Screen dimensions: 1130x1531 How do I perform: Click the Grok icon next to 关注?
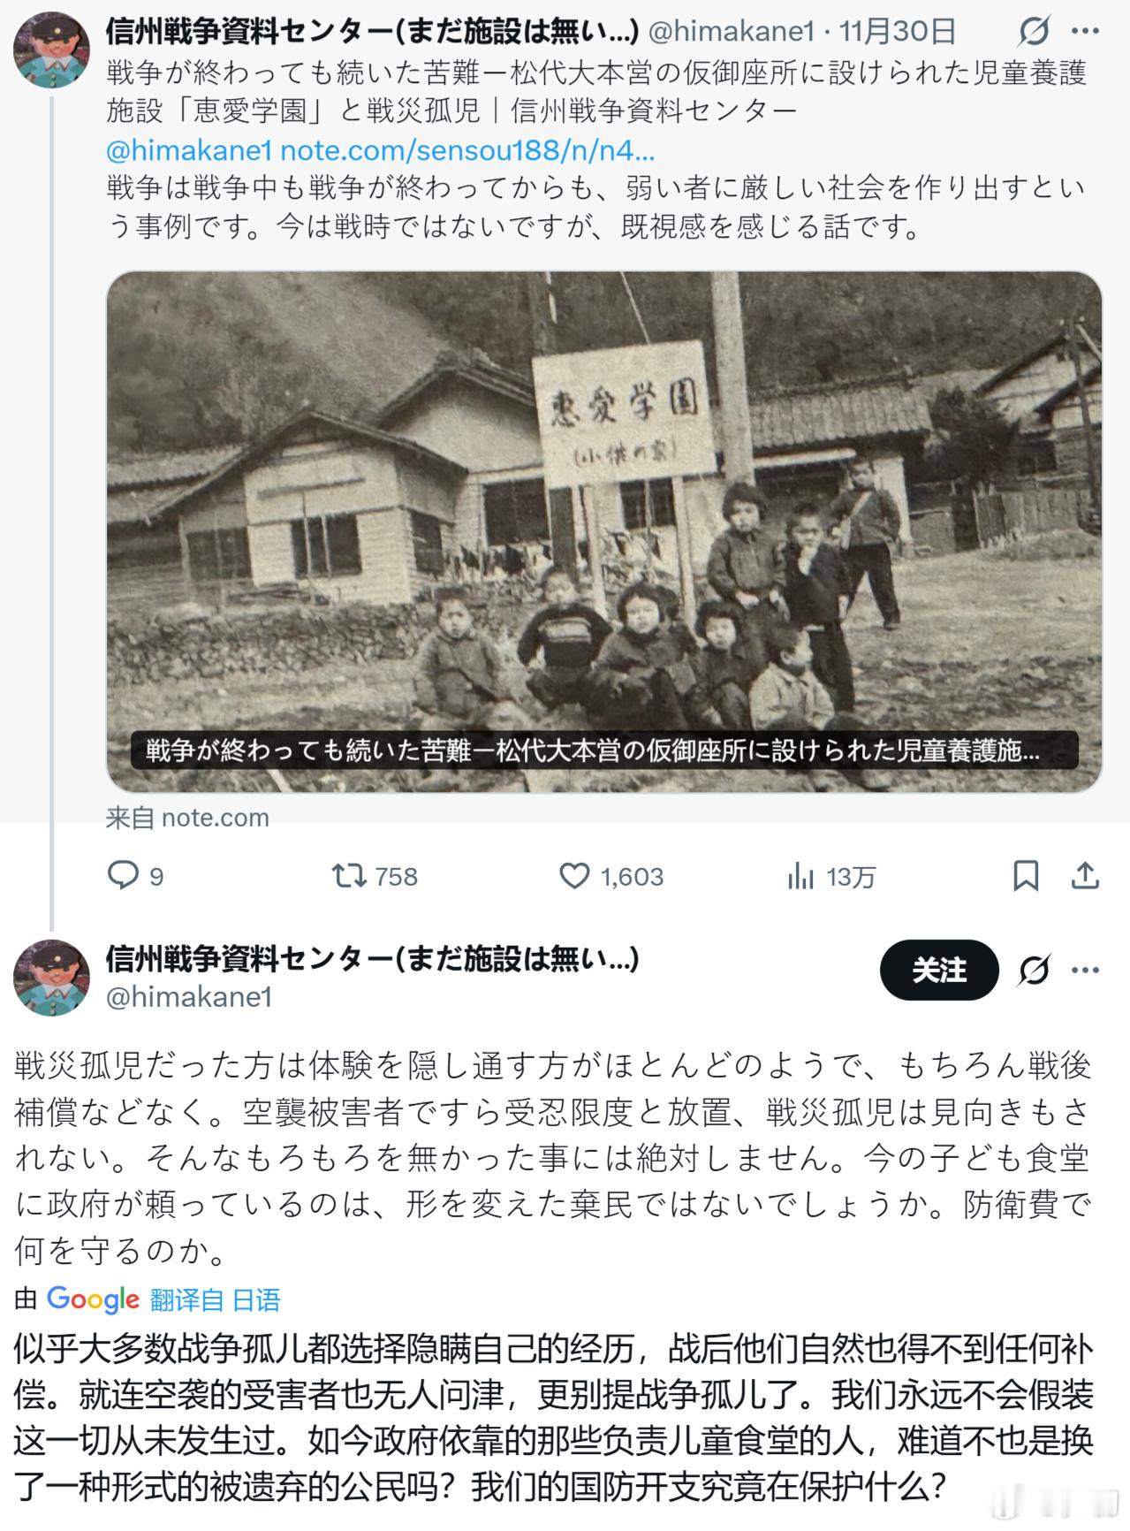(x=1033, y=971)
